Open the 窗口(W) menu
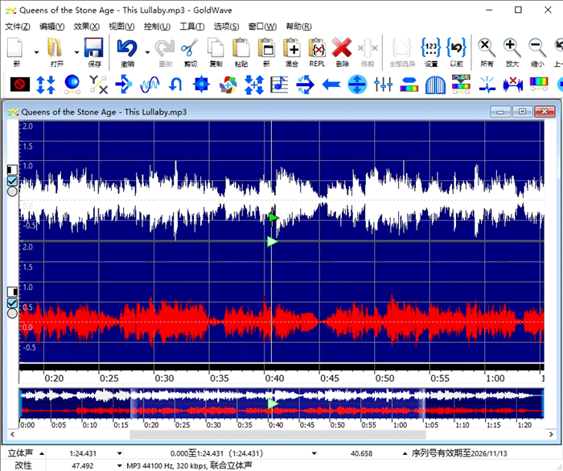The width and height of the screenshot is (563, 471). 262,27
